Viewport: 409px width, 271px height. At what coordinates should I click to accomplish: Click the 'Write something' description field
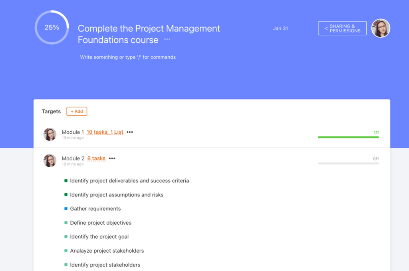click(128, 57)
